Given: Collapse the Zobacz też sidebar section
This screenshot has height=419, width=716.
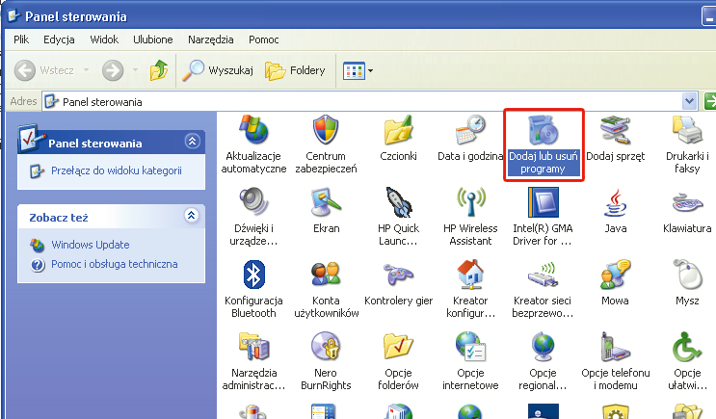Looking at the screenshot, I should click(191, 216).
